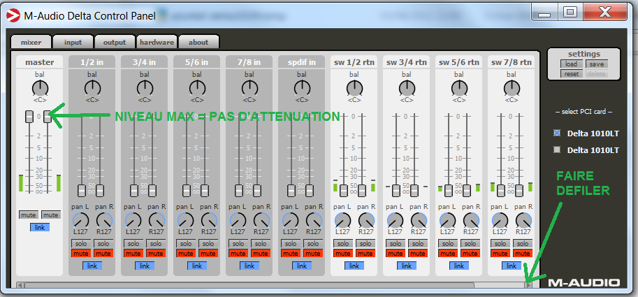Unmute the left channel of 1/2 in
The image size is (638, 297).
tap(81, 254)
